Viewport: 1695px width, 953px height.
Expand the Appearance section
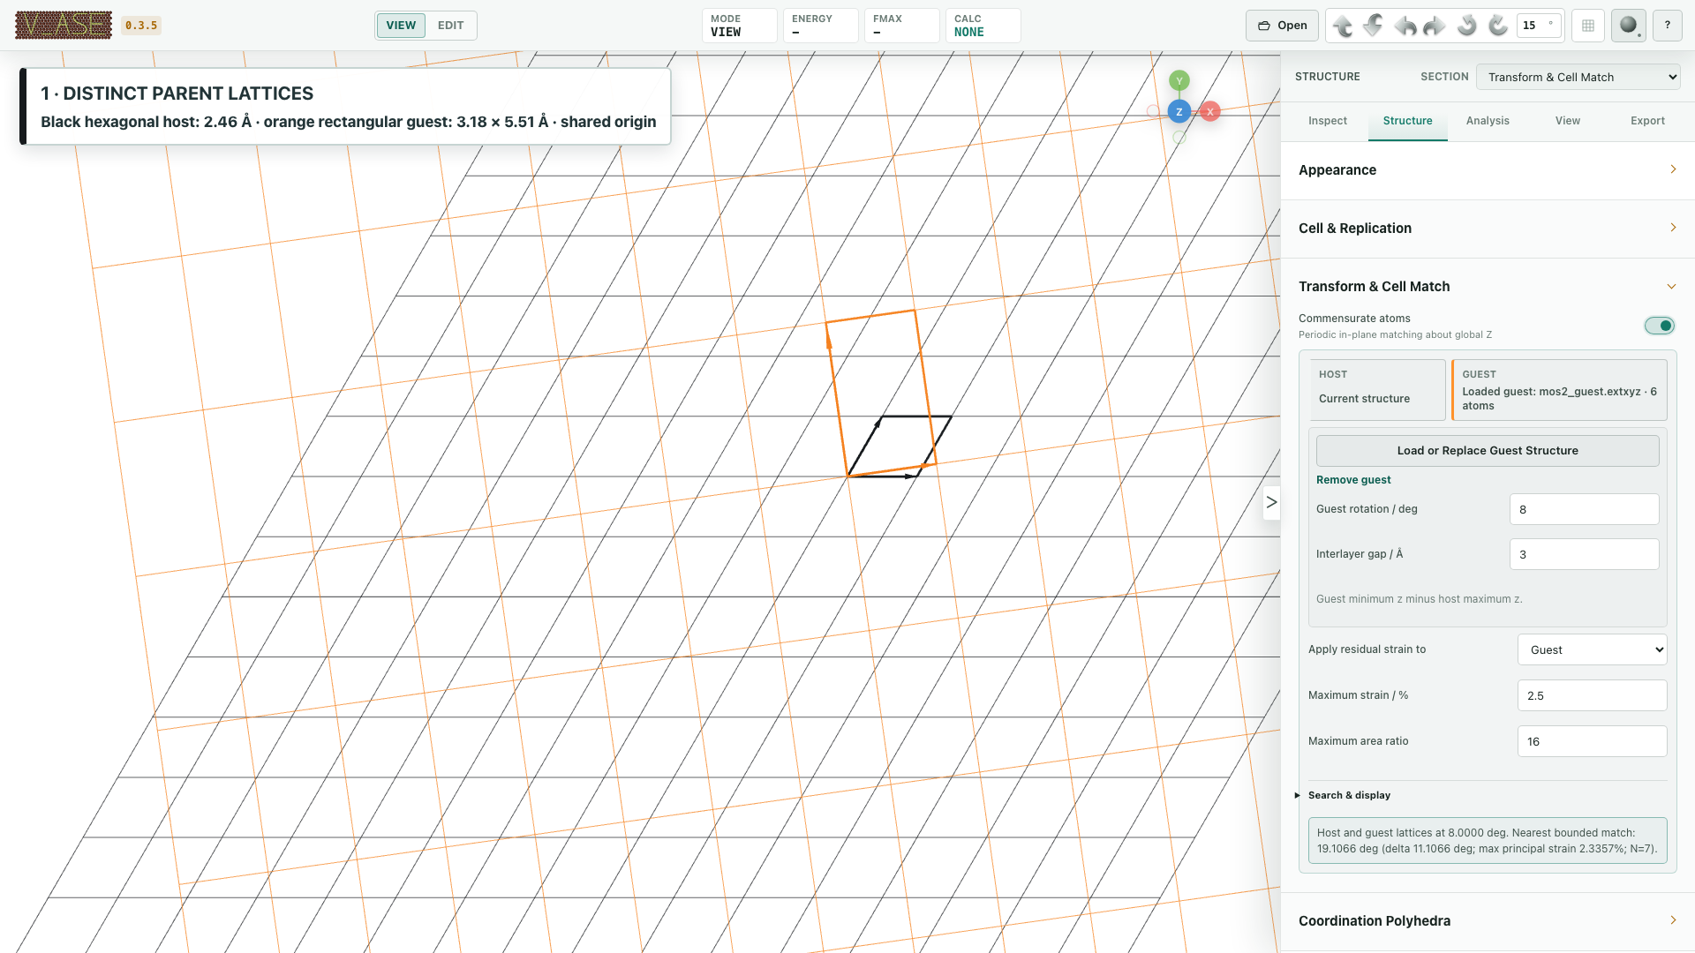1488,170
